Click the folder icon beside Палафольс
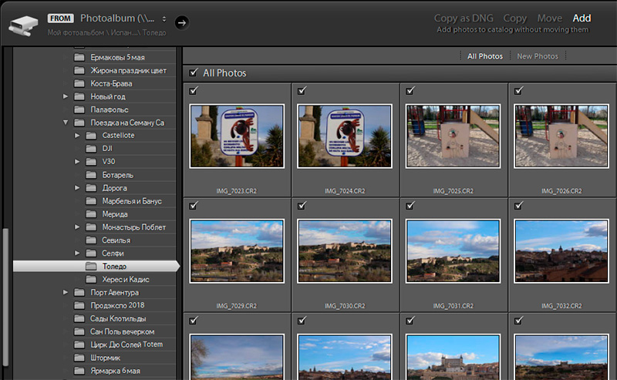 pyautogui.click(x=79, y=109)
